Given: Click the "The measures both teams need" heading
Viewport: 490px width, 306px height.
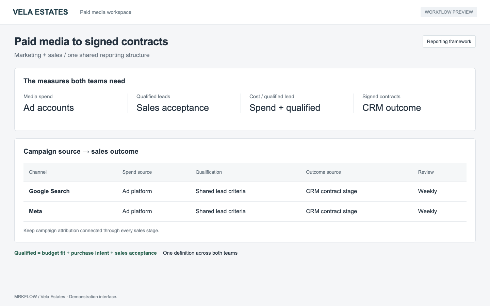Looking at the screenshot, I should pyautogui.click(x=74, y=81).
